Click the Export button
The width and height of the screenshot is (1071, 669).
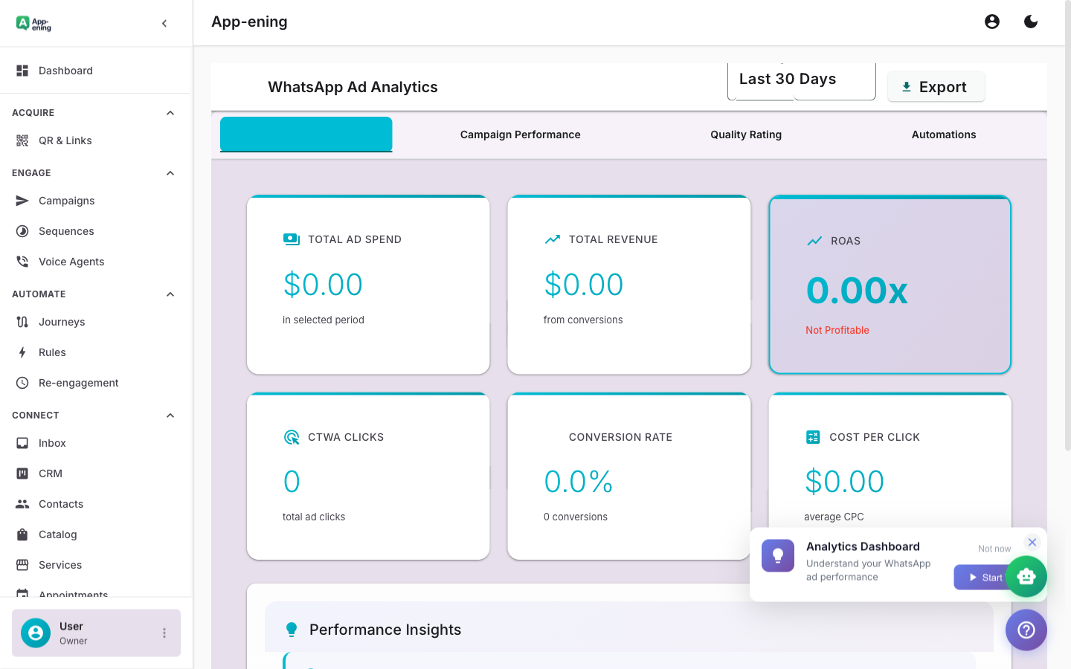click(936, 86)
